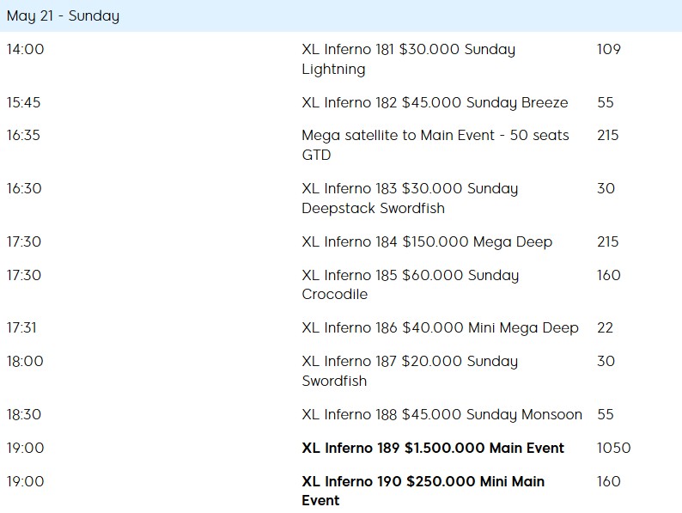Select XL Inferno 183 Deepstack Swordfish

coord(410,198)
